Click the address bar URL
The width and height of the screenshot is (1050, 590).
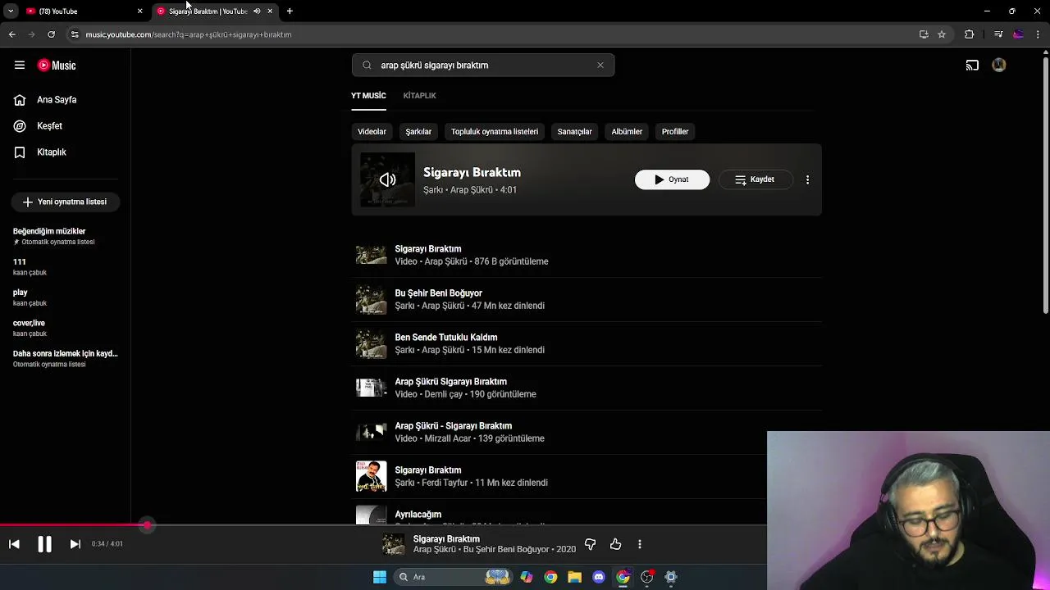[189, 34]
